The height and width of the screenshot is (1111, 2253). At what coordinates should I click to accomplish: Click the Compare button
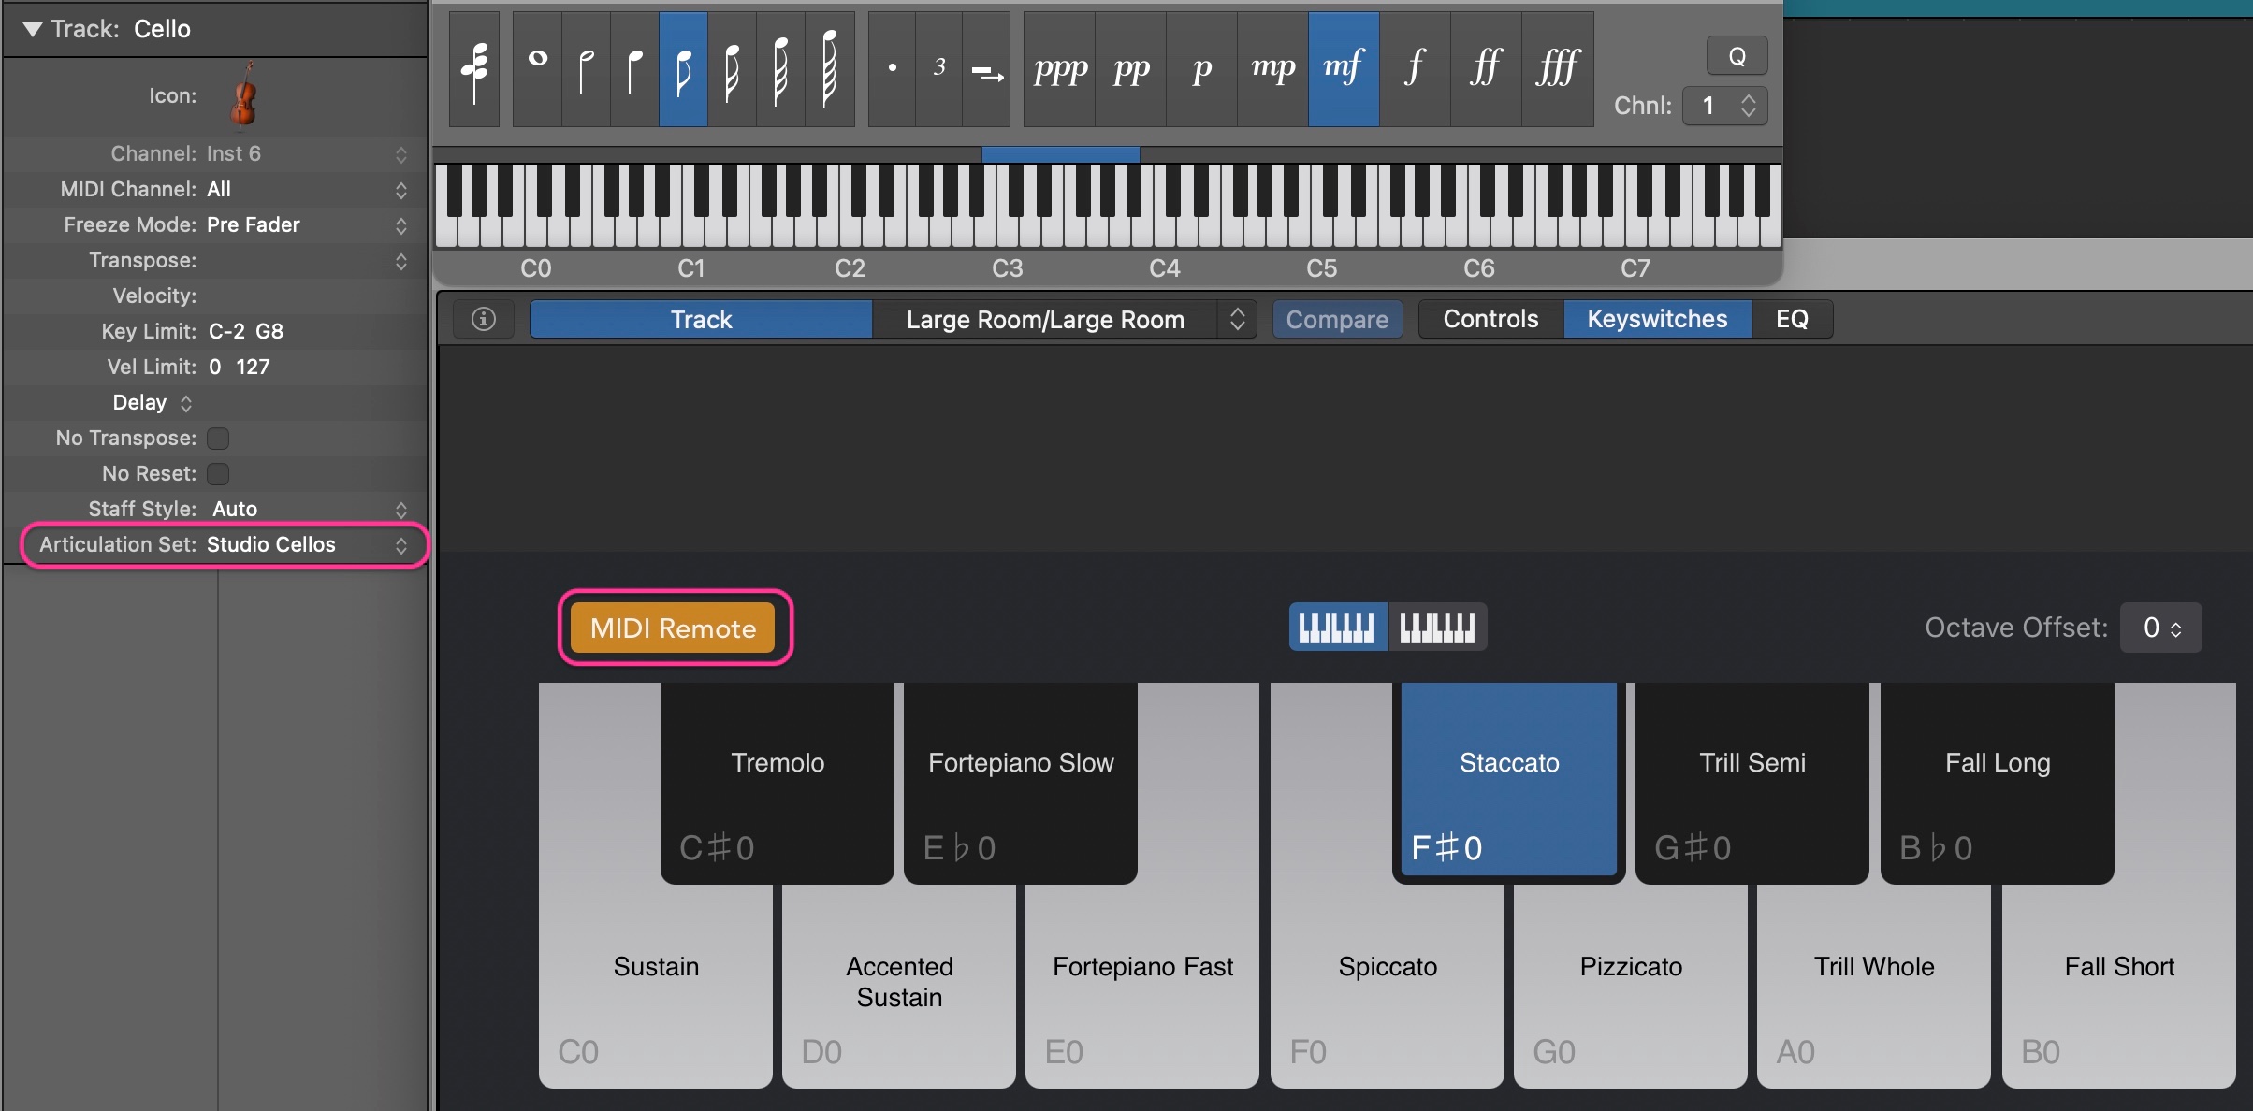pyautogui.click(x=1337, y=320)
